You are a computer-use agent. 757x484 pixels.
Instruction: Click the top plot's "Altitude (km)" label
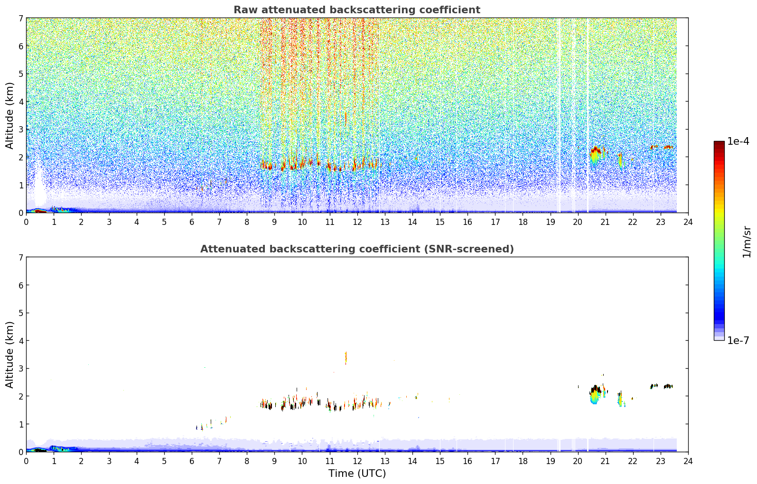pyautogui.click(x=9, y=115)
